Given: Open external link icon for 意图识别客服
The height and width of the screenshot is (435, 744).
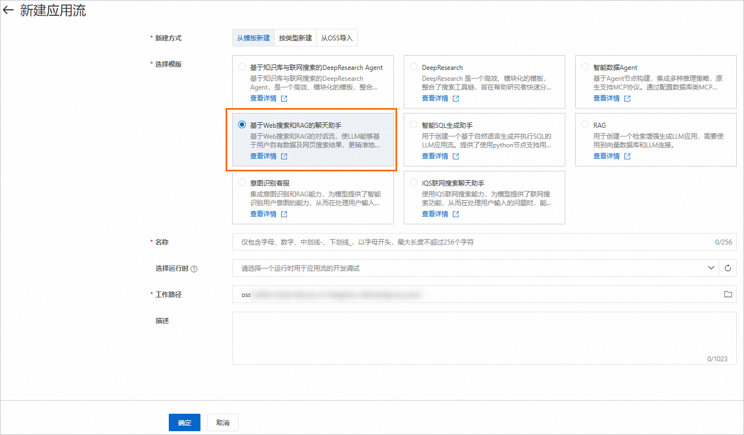Looking at the screenshot, I should pos(284,214).
